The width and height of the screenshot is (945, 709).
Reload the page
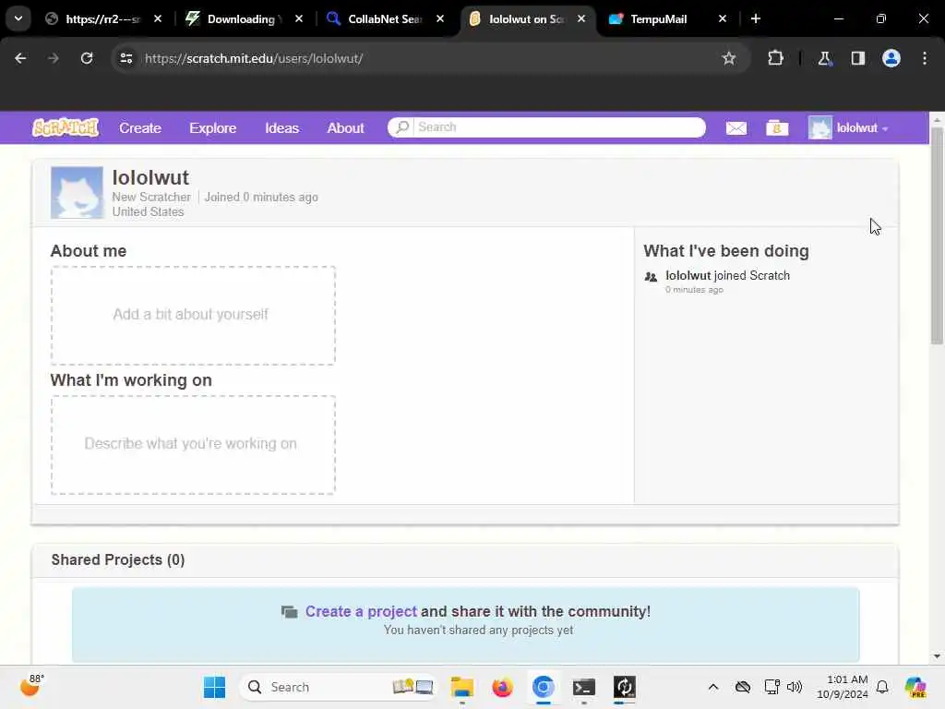(87, 58)
